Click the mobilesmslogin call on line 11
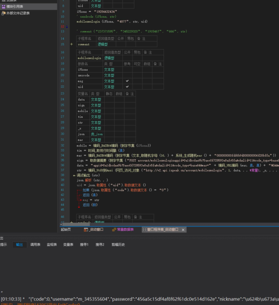Viewport: 279px width, 305px height. [112, 21]
